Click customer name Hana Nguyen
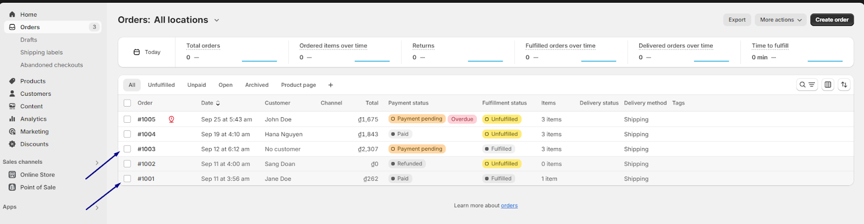Image resolution: width=864 pixels, height=224 pixels. point(283,134)
